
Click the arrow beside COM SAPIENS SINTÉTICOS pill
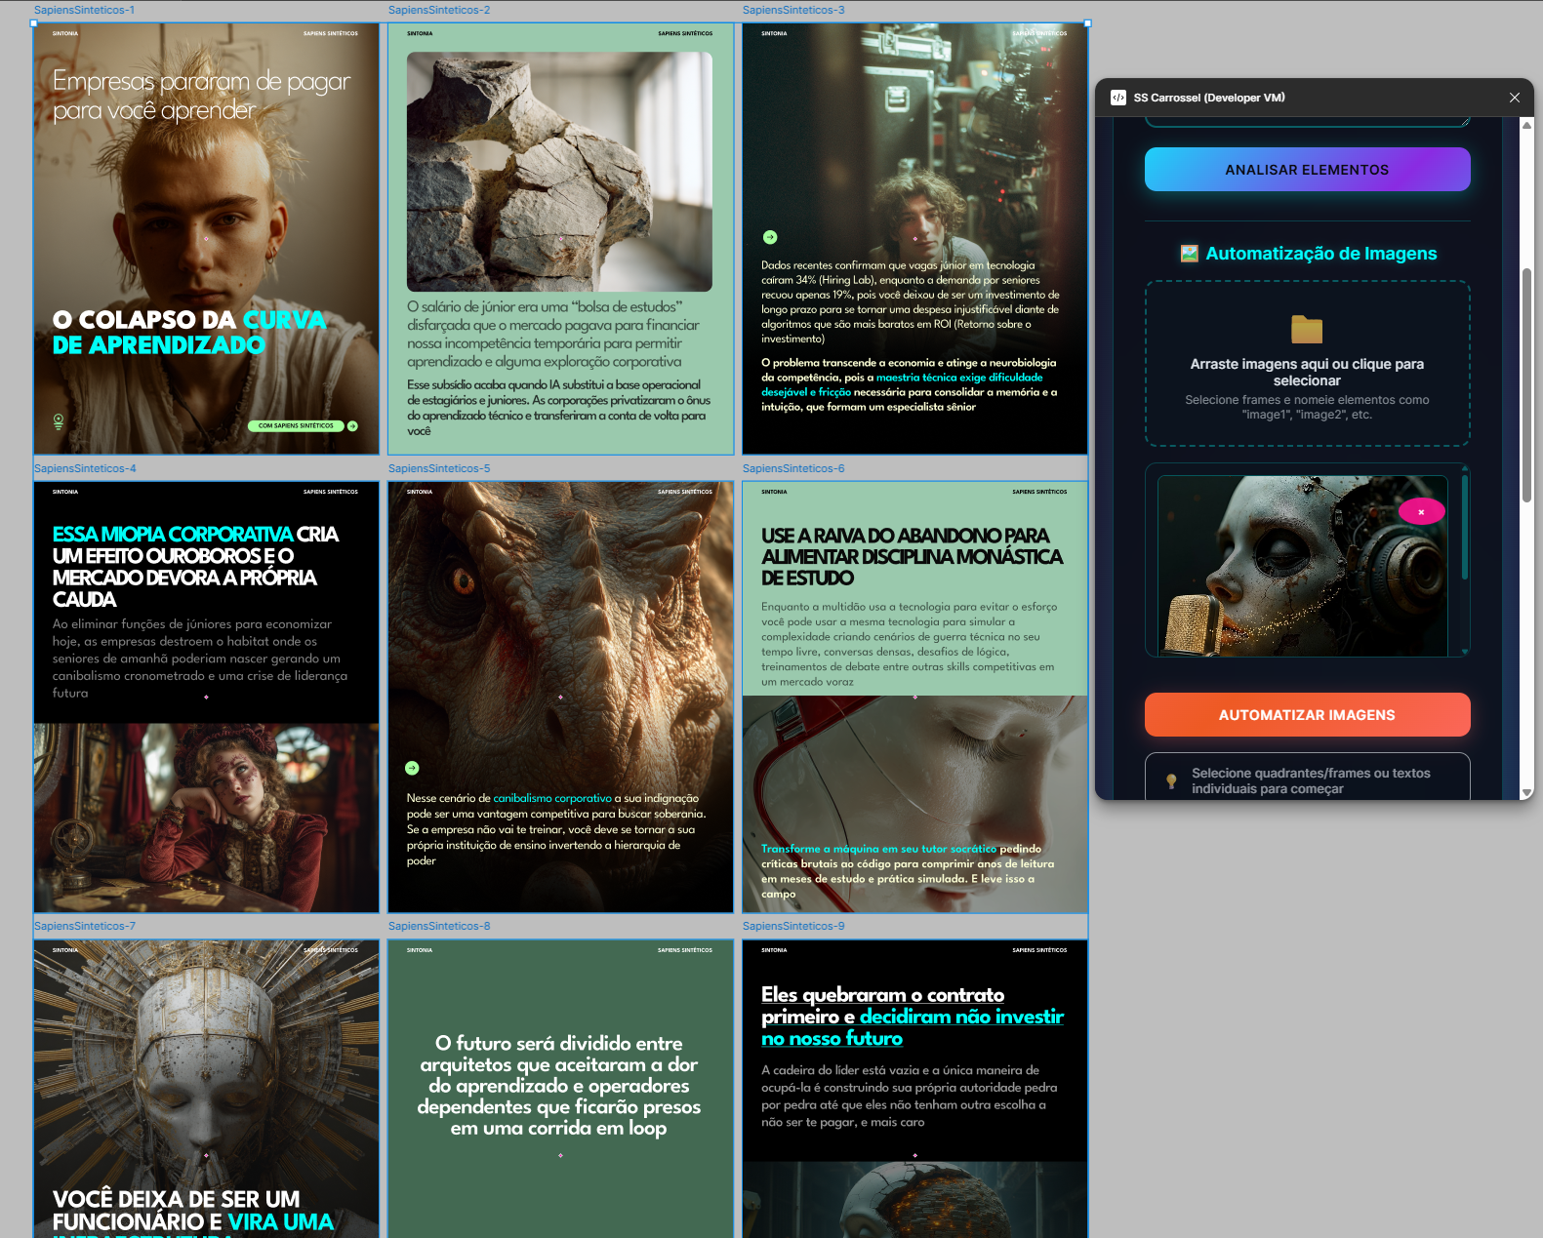pyautogui.click(x=352, y=426)
